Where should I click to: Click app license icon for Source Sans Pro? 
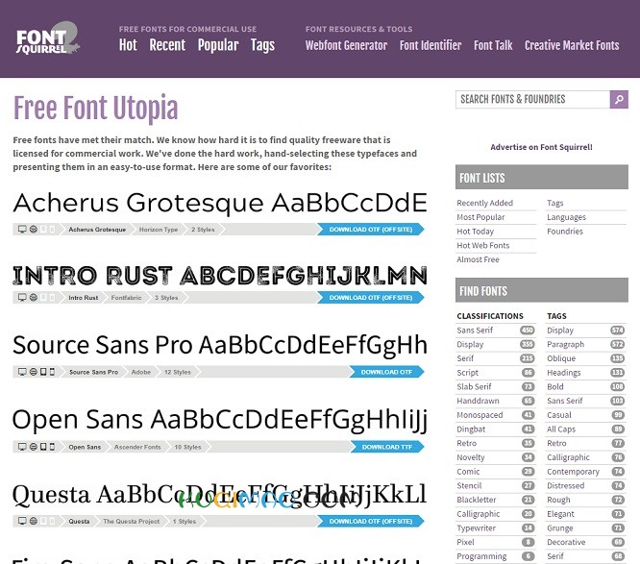pos(52,372)
